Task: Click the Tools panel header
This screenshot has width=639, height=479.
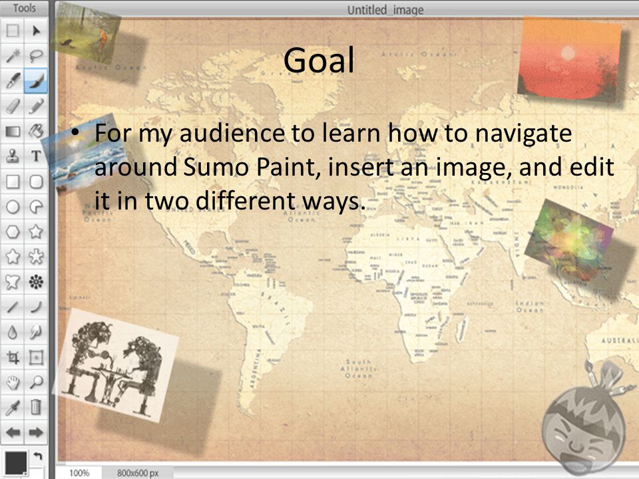Action: 25,8
